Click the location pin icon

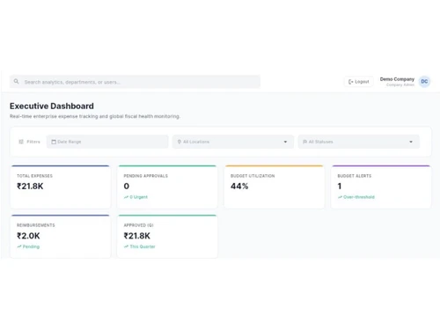(180, 142)
